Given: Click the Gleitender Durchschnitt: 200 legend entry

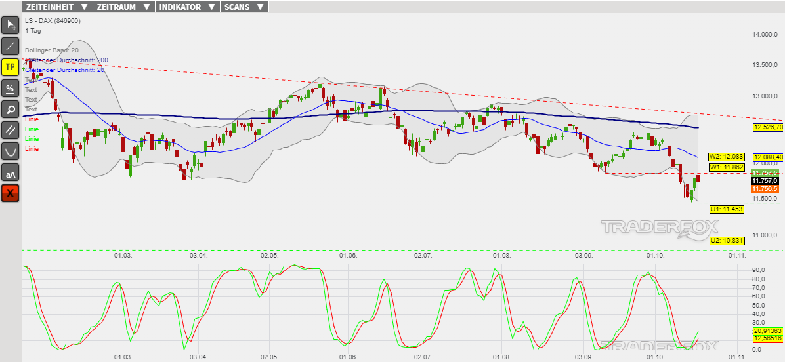Looking at the screenshot, I should [x=66, y=60].
